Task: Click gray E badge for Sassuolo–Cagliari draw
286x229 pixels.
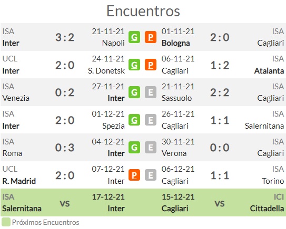Action: [151, 92]
